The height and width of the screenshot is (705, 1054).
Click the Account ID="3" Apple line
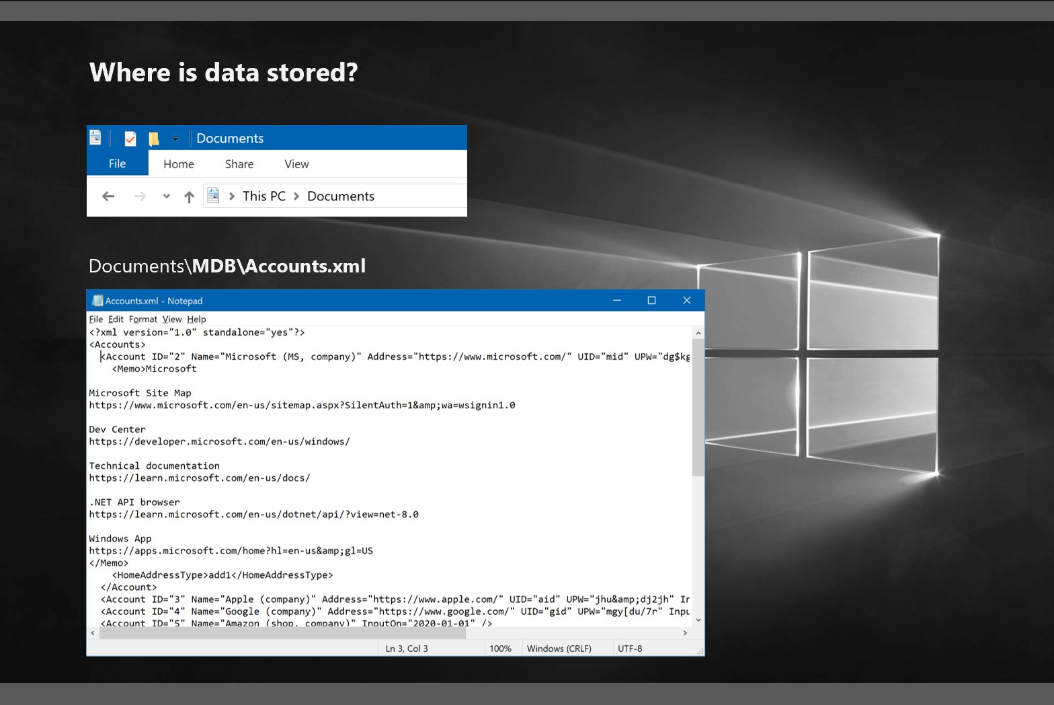pos(395,599)
